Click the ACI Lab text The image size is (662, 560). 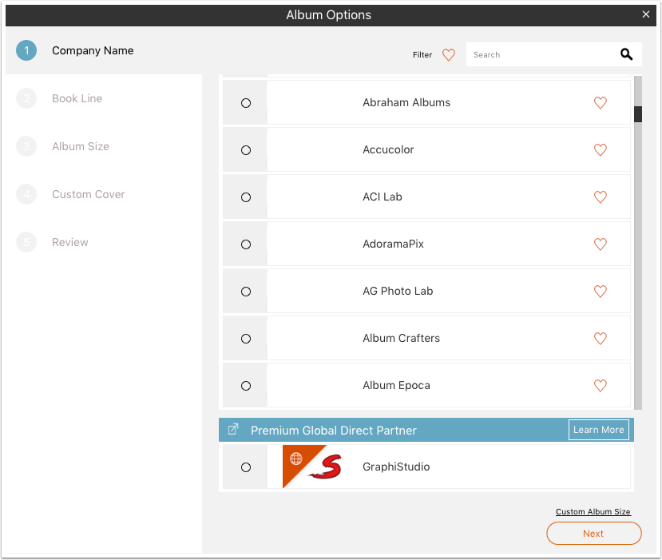point(382,197)
